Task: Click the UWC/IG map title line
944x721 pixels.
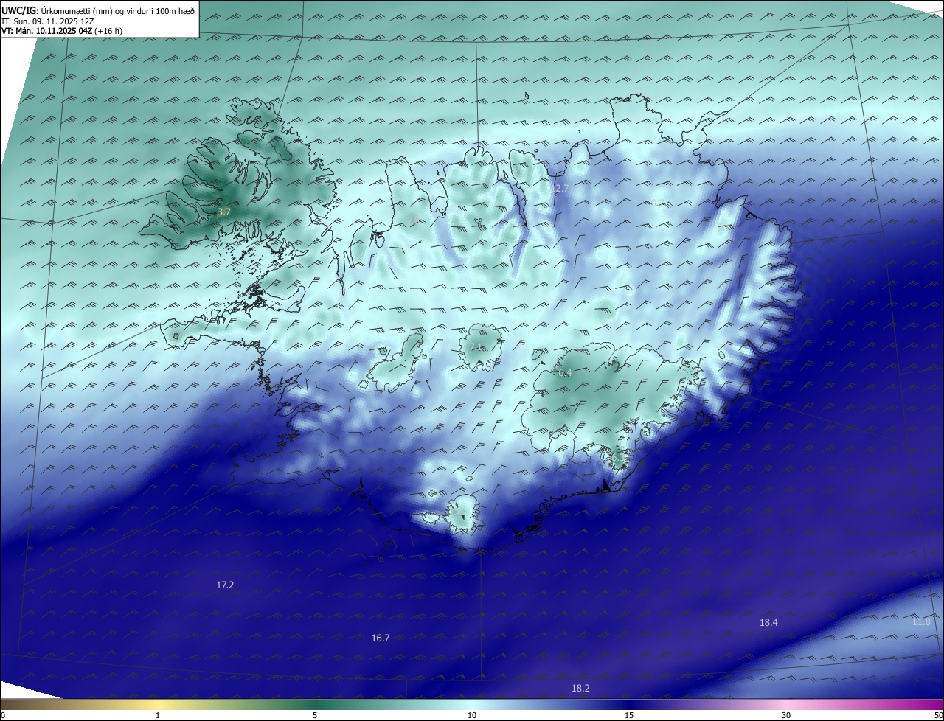Action: point(98,10)
